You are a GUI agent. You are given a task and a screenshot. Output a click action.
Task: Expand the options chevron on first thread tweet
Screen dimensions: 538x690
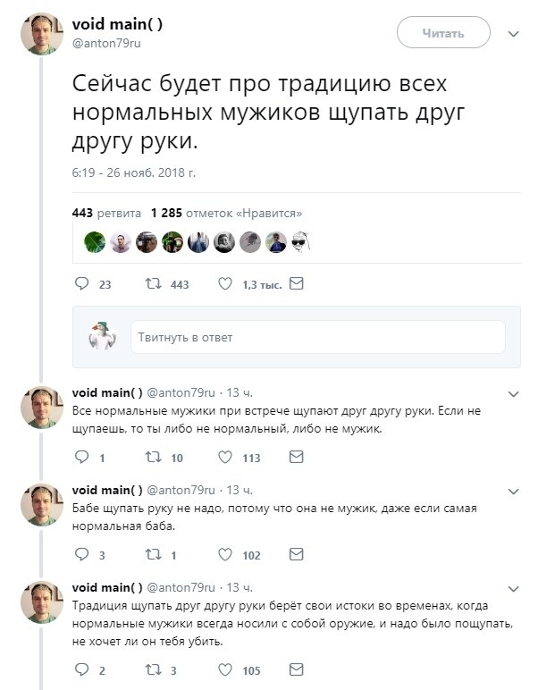click(x=513, y=392)
